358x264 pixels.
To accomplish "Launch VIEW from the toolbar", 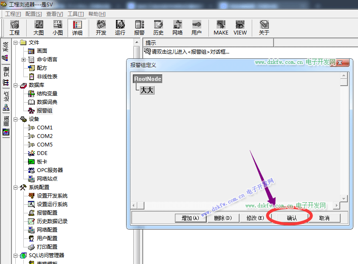I will tap(240, 28).
